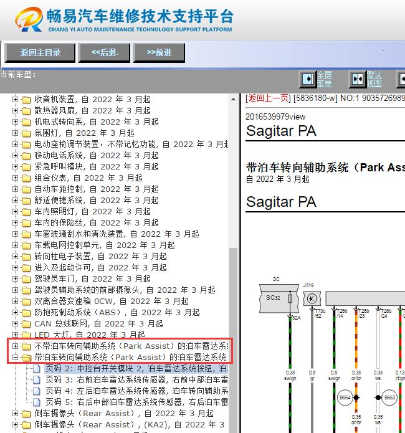The width and height of the screenshot is (405, 433).
Task: Expand the 移动电话系统 tree node
Action: [x=15, y=156]
